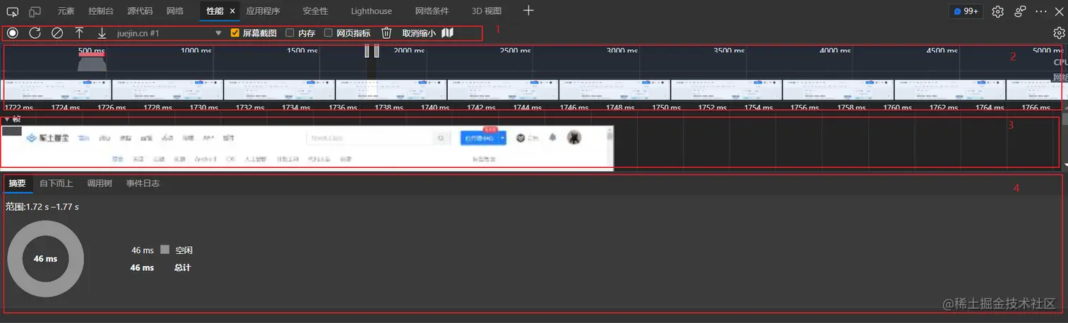Open the feedback people icon
The width and height of the screenshot is (1068, 323).
[x=1020, y=11]
